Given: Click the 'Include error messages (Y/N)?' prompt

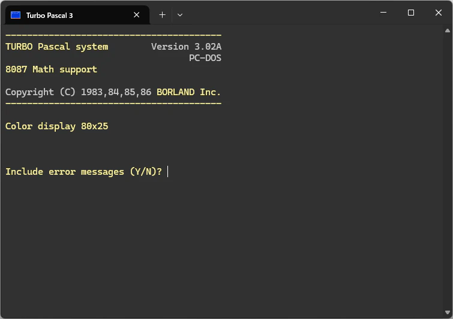Looking at the screenshot, I should [x=84, y=172].
